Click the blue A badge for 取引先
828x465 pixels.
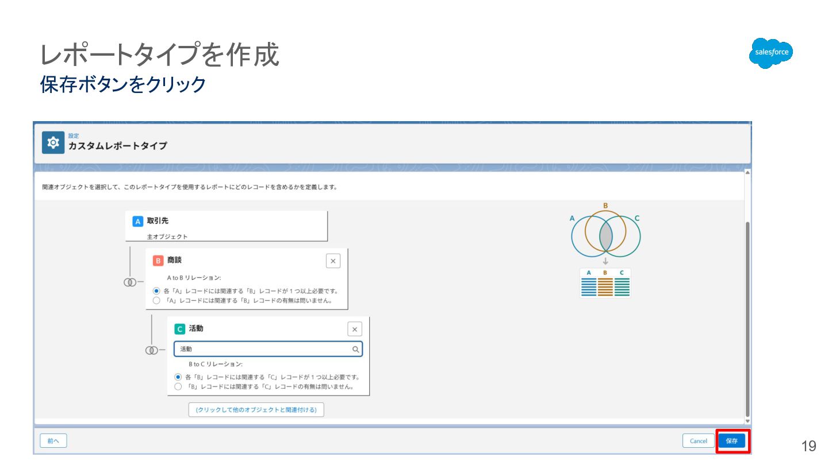(x=137, y=221)
